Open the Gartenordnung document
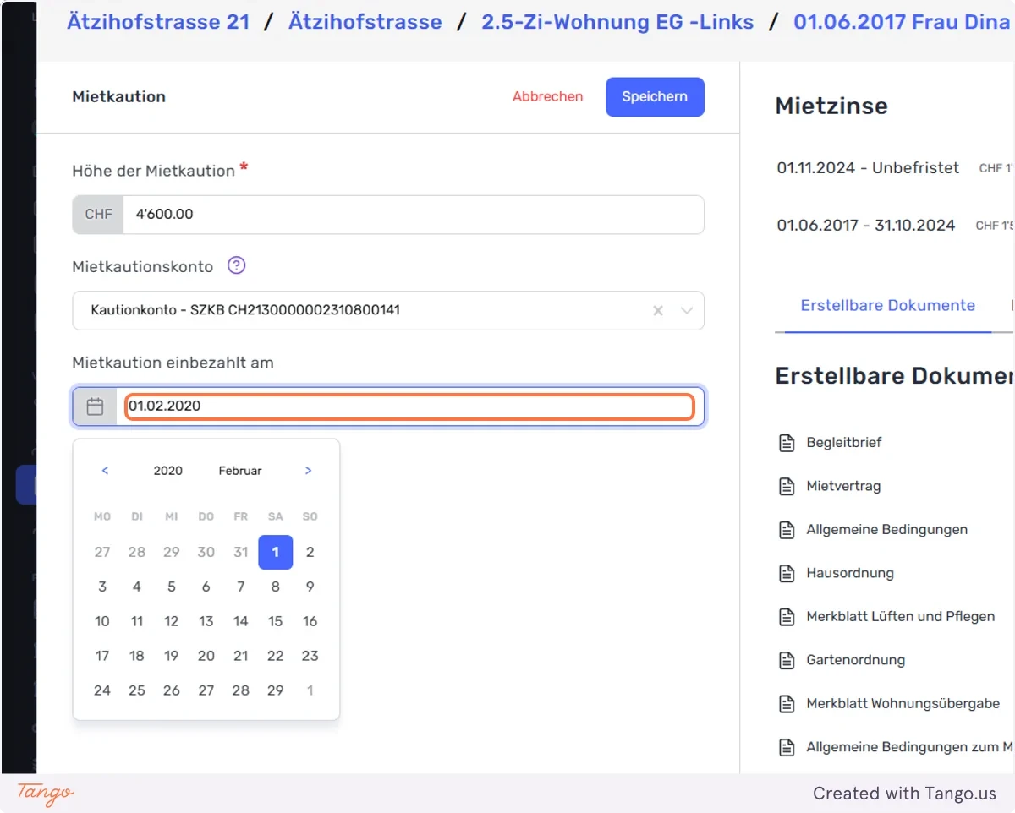 855,660
